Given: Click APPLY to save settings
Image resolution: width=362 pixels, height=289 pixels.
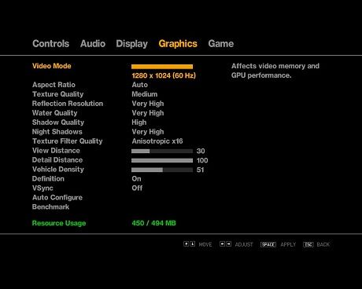Looking at the screenshot, I should [288, 244].
